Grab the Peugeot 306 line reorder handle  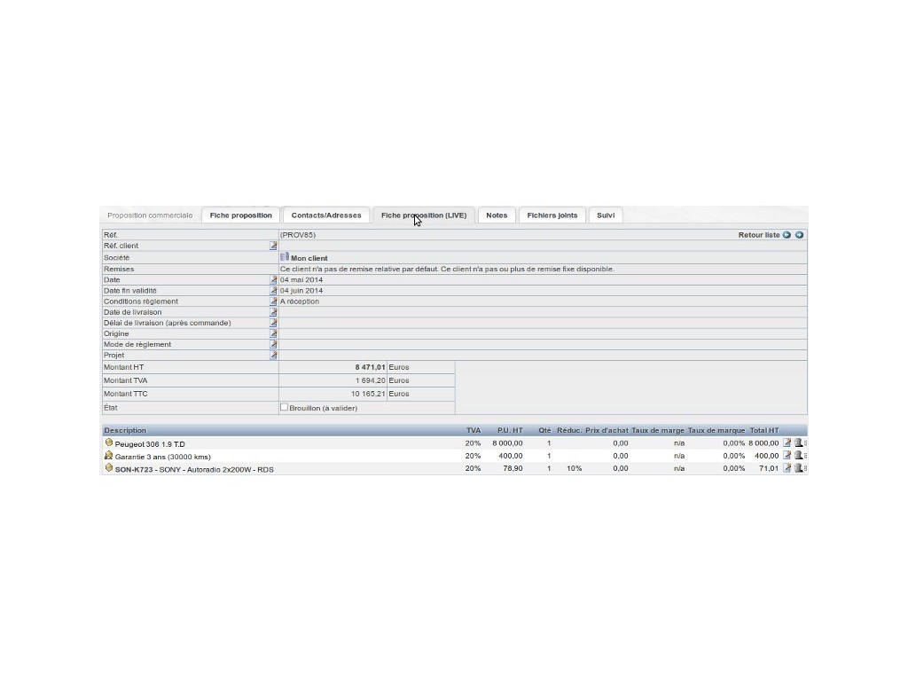(x=805, y=443)
